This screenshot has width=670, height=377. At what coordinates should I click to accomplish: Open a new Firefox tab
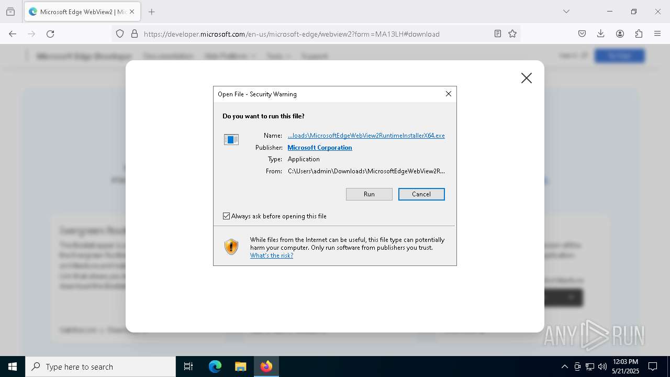[x=151, y=12]
